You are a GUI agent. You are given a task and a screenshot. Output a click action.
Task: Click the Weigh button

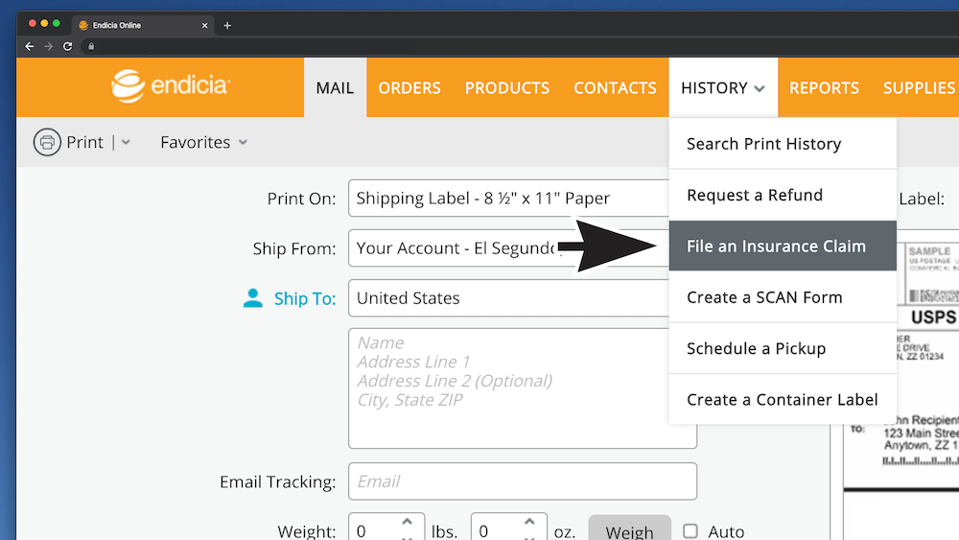629,529
